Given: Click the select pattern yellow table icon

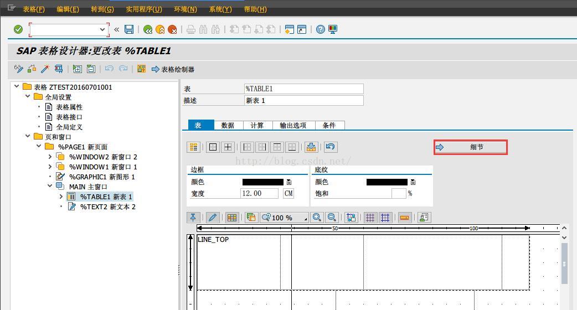Looking at the screenshot, I should pyautogui.click(x=194, y=147).
